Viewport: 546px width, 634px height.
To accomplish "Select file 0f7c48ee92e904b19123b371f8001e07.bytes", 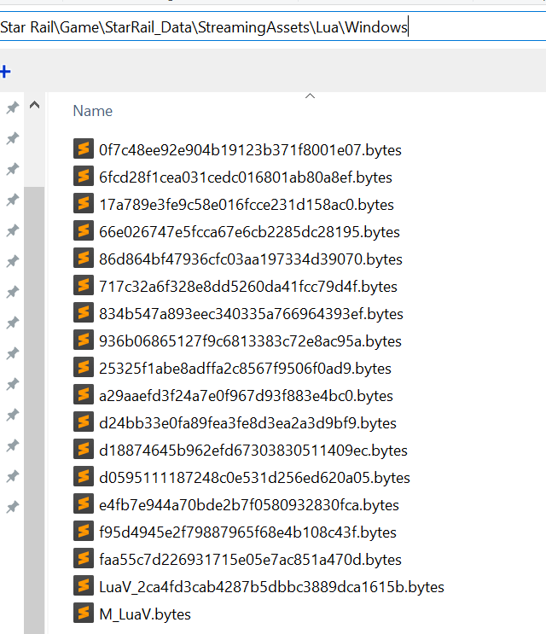I will coord(250,150).
